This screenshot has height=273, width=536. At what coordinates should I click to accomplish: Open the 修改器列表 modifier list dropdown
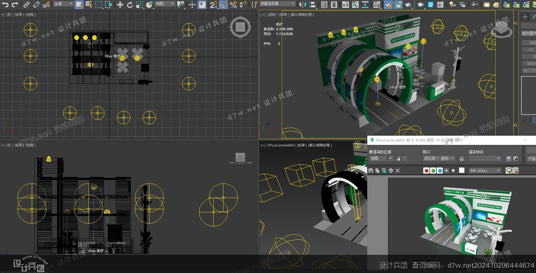(x=528, y=33)
